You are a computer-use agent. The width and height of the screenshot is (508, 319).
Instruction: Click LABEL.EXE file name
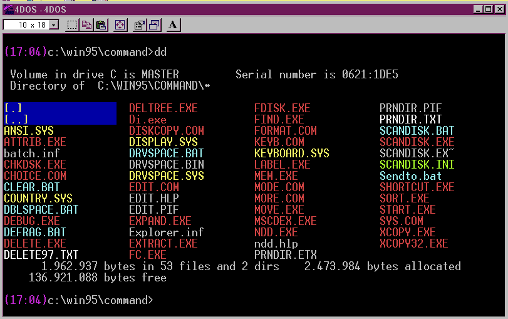(282, 164)
